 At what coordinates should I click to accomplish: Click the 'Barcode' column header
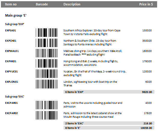(42, 4)
